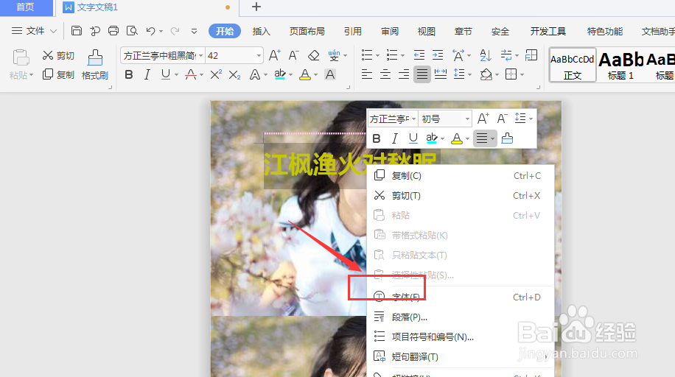
Task: Apply subscript formatting
Action: click(234, 75)
